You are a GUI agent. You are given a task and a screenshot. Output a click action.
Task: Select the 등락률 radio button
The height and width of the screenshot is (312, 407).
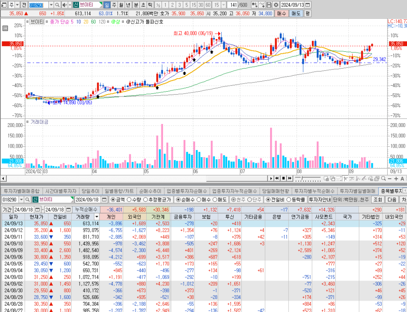click(288, 200)
